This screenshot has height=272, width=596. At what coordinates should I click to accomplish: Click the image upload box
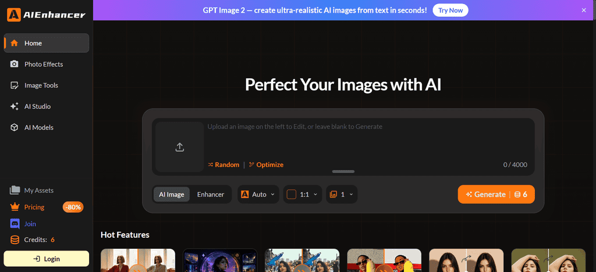tap(180, 147)
